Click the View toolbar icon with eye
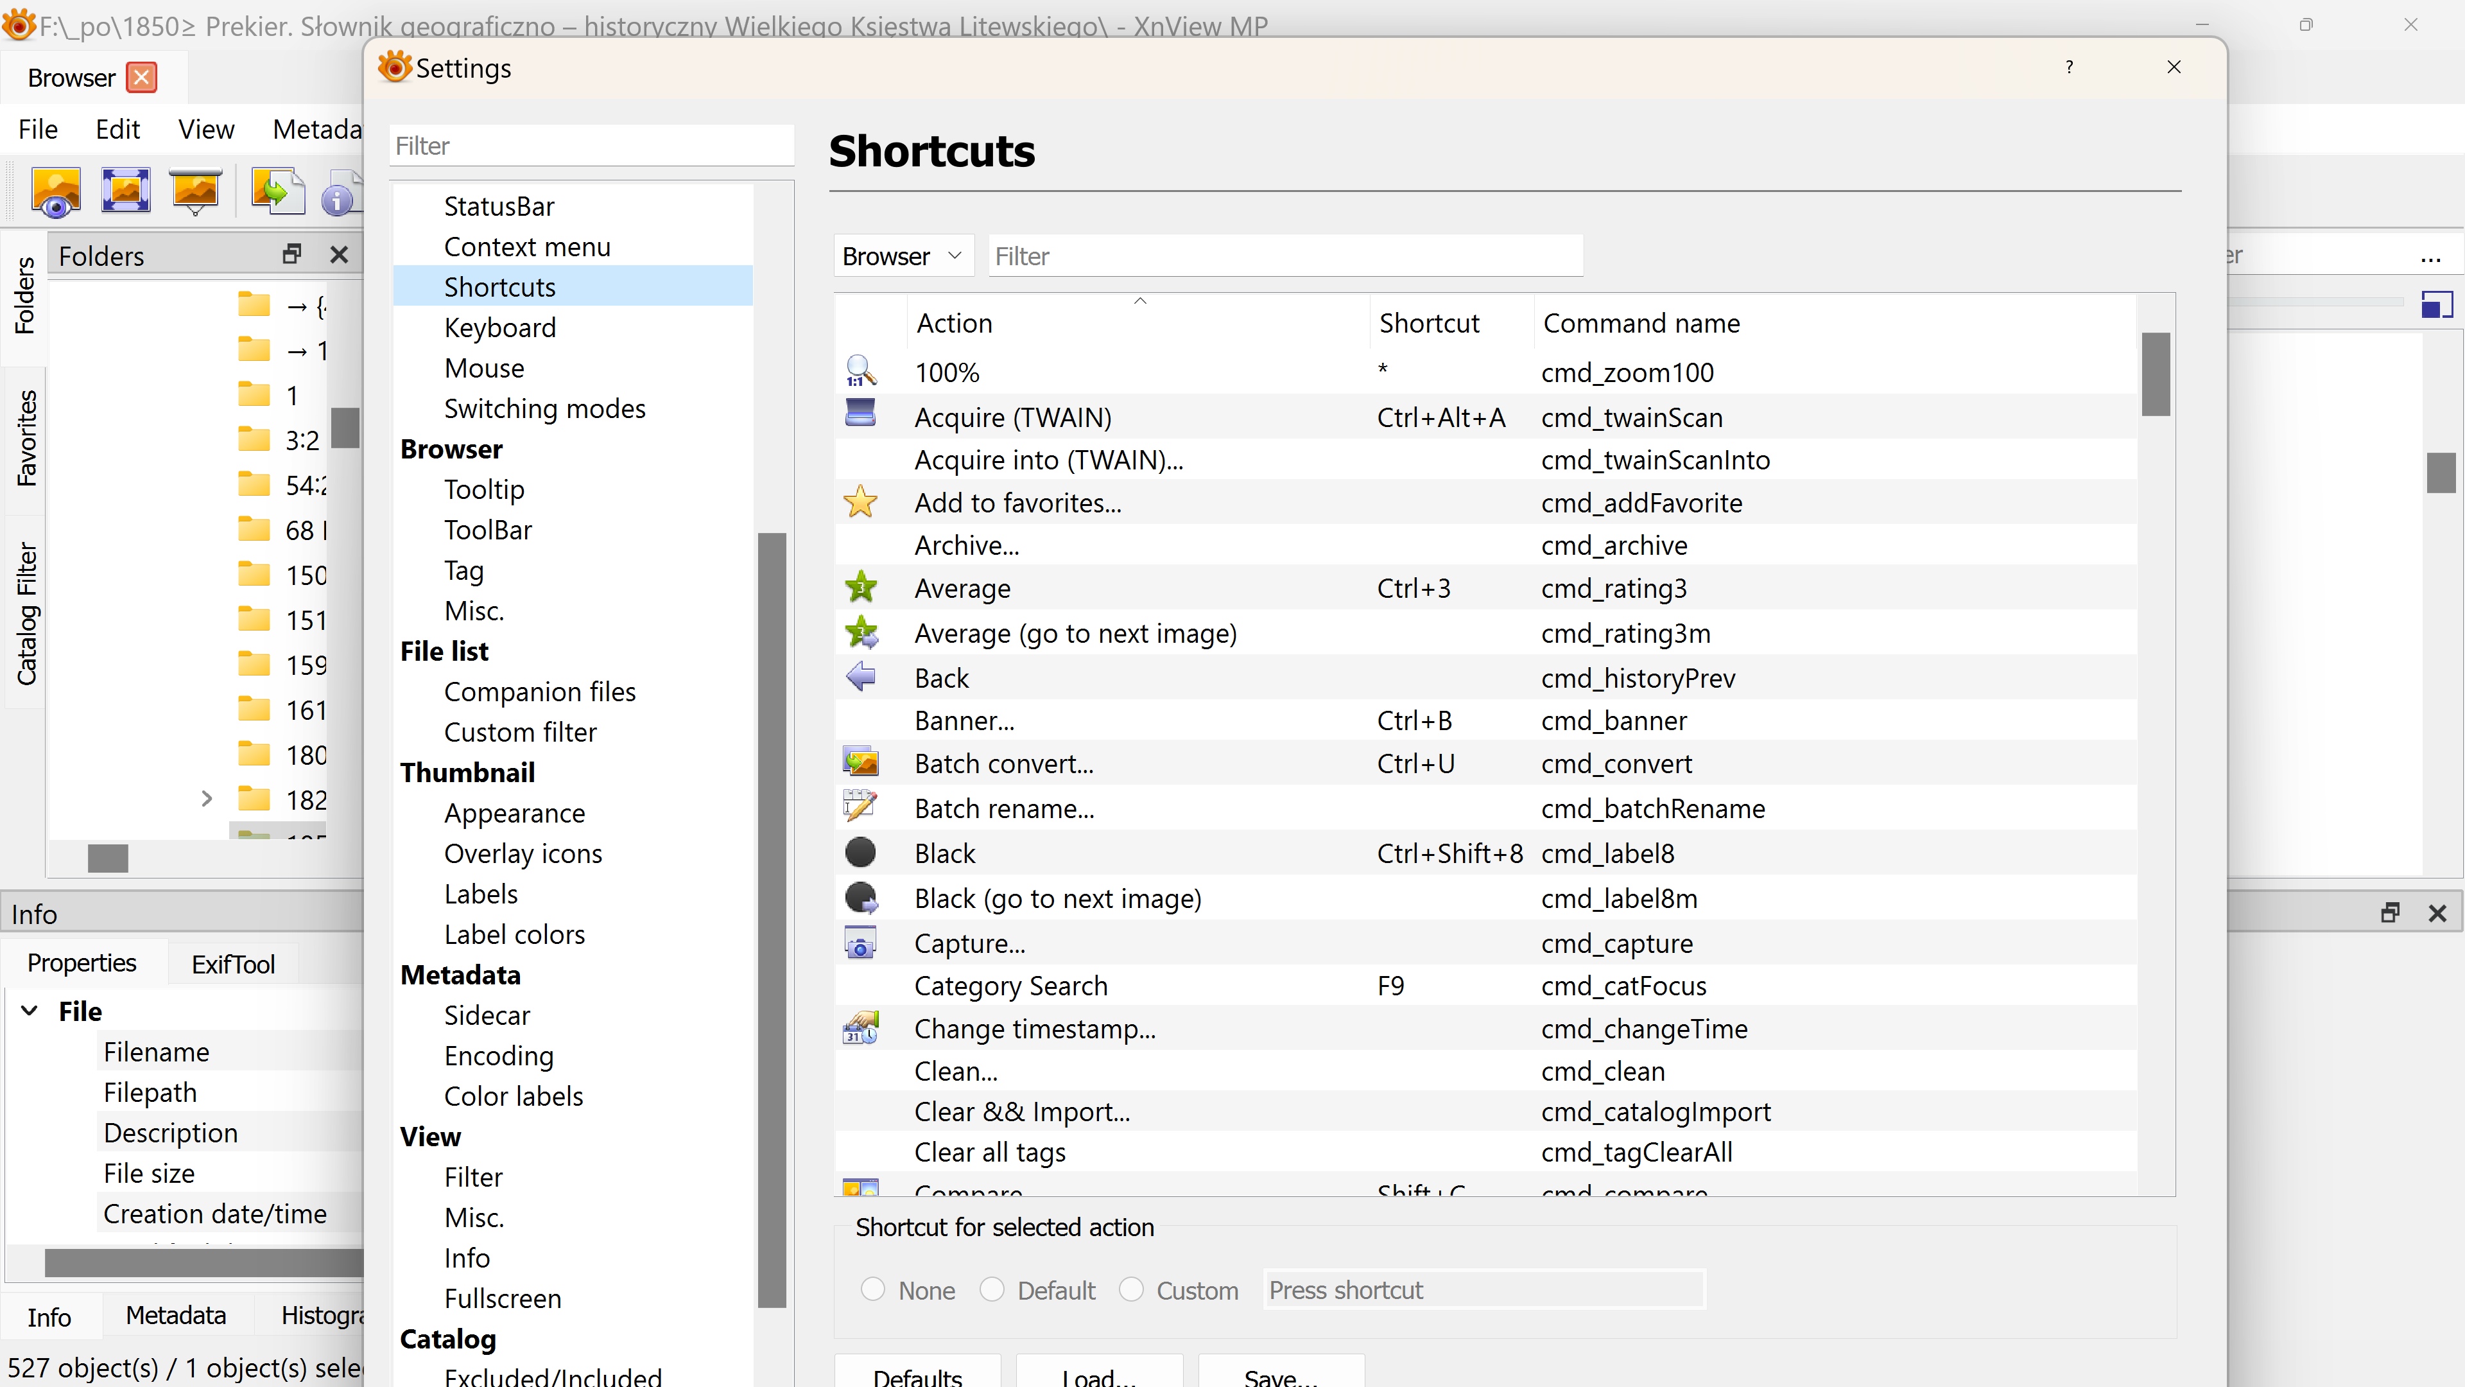 pos(55,191)
